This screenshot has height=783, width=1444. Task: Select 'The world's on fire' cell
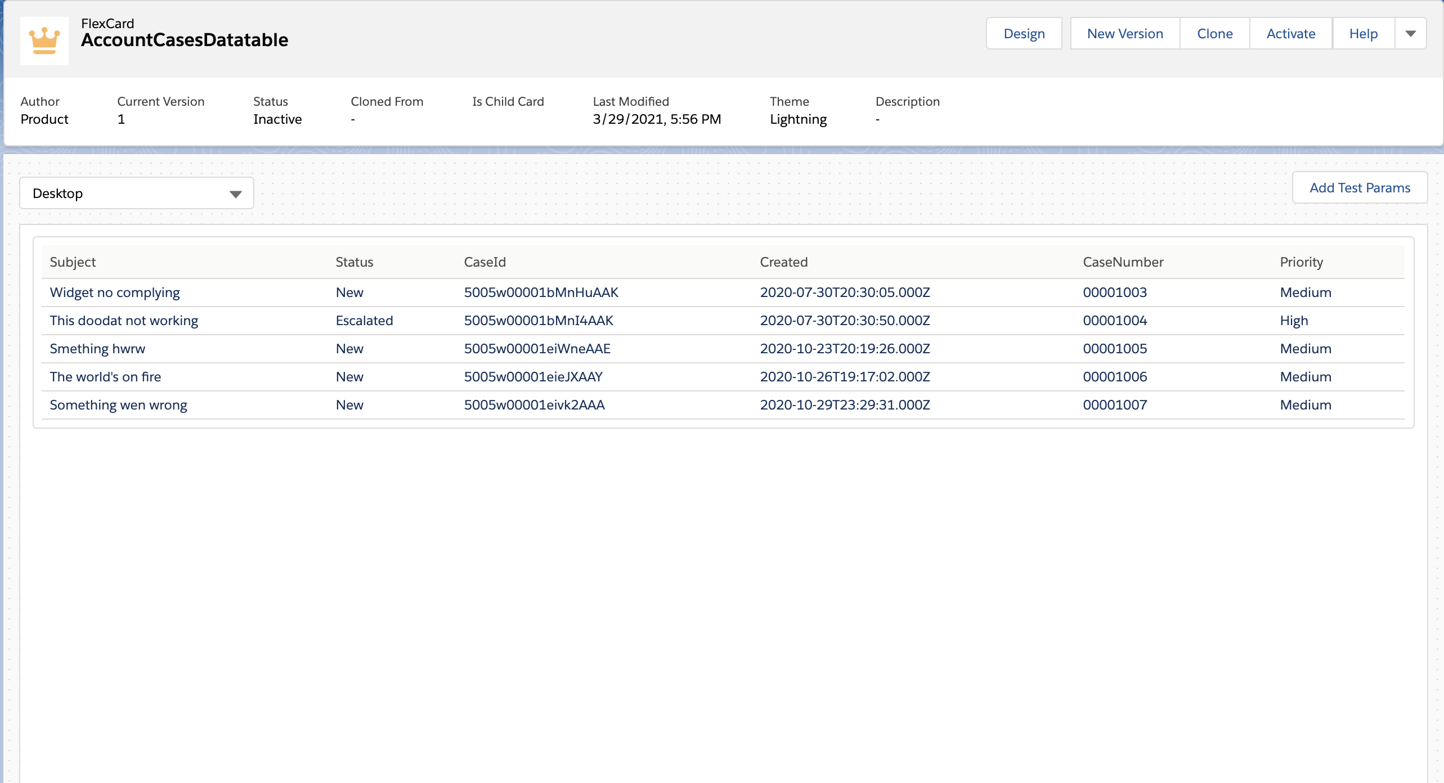click(x=105, y=377)
